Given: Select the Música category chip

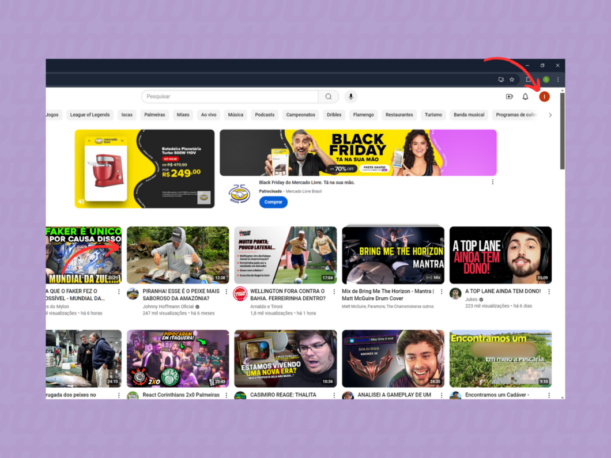Looking at the screenshot, I should click(235, 115).
